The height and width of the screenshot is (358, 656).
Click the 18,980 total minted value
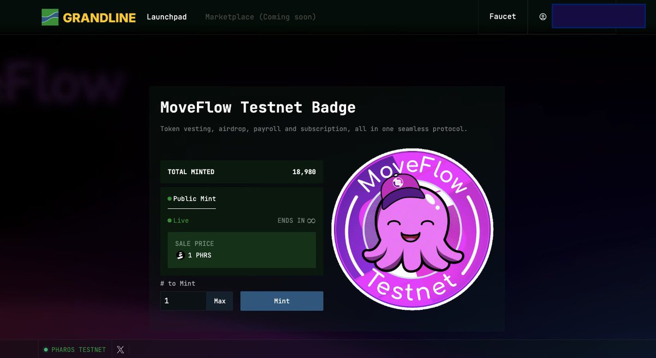[304, 172]
